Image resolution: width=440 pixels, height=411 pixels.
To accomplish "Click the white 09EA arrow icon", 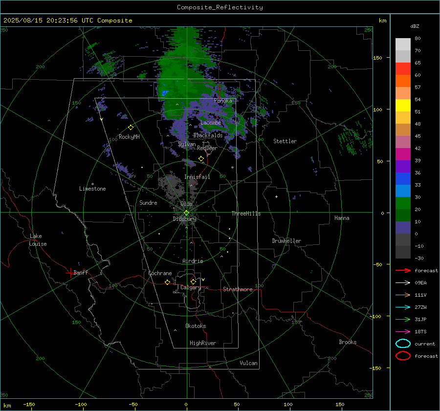I will point(403,283).
